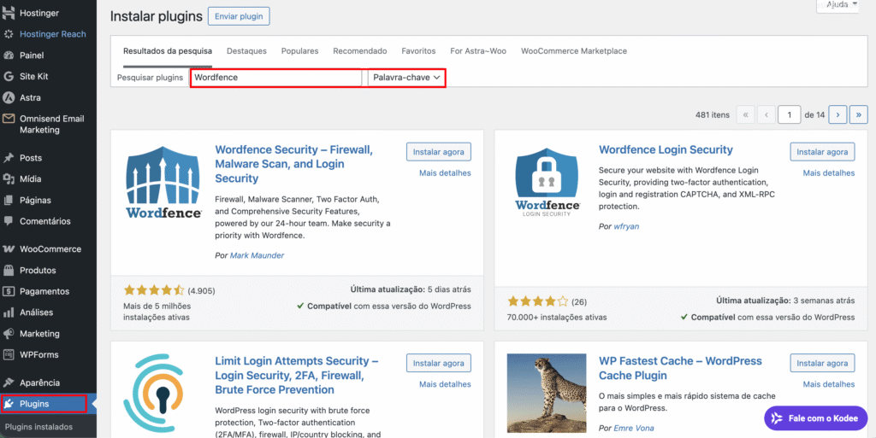Open the Favoritos tab
The image size is (876, 438).
[418, 50]
